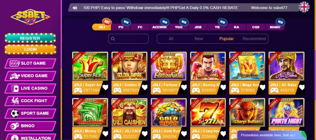Switch to the CQ9 provider tab
The width and height of the screenshot is (316, 140).
coord(256,27)
